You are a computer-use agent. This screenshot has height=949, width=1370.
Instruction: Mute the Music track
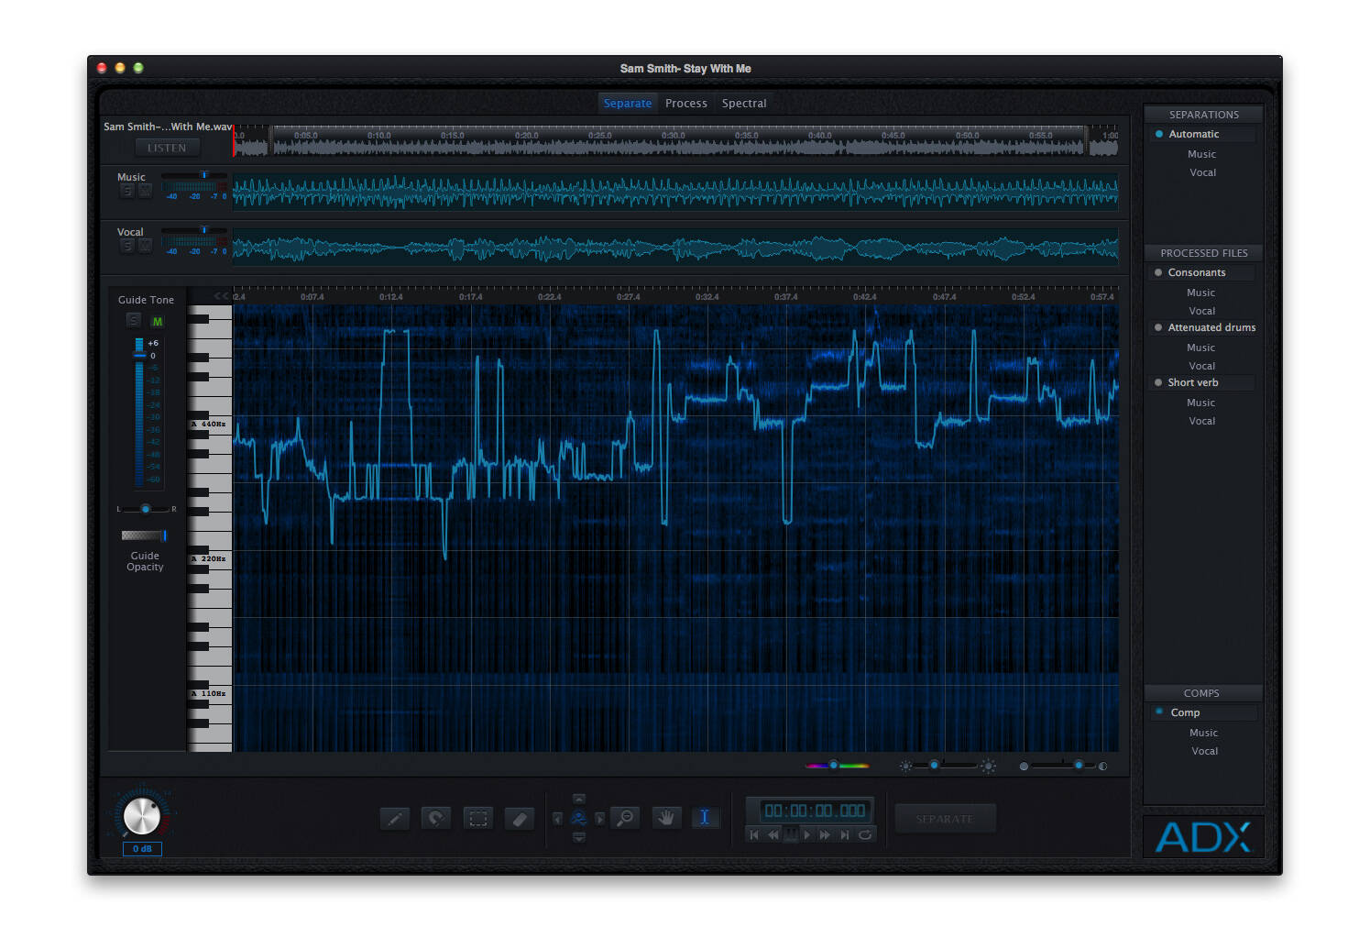point(145,191)
